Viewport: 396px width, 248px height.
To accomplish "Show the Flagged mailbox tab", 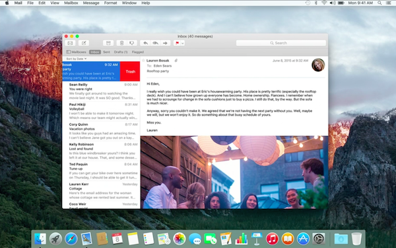I will point(138,52).
